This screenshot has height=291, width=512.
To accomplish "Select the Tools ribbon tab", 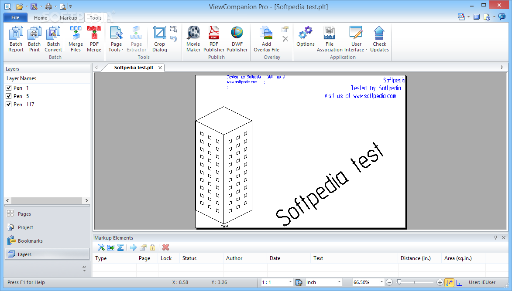I will 96,18.
